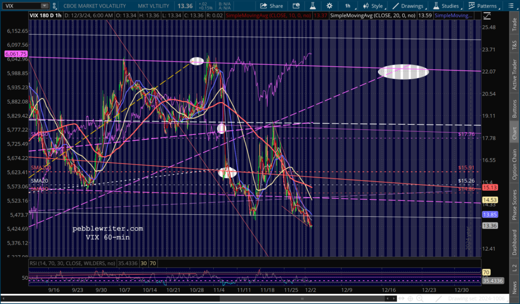Click the RSI header 70 value box
Viewport: 520px width, 304px height.
point(152,263)
